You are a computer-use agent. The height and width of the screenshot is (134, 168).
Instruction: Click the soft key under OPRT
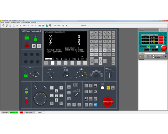(79, 63)
